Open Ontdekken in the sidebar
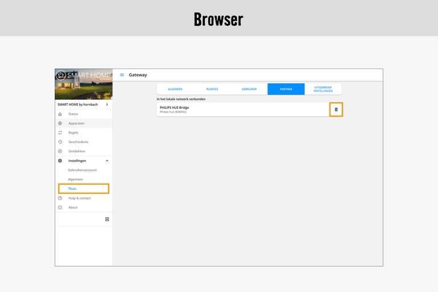This screenshot has width=438, height=292. (x=83, y=151)
